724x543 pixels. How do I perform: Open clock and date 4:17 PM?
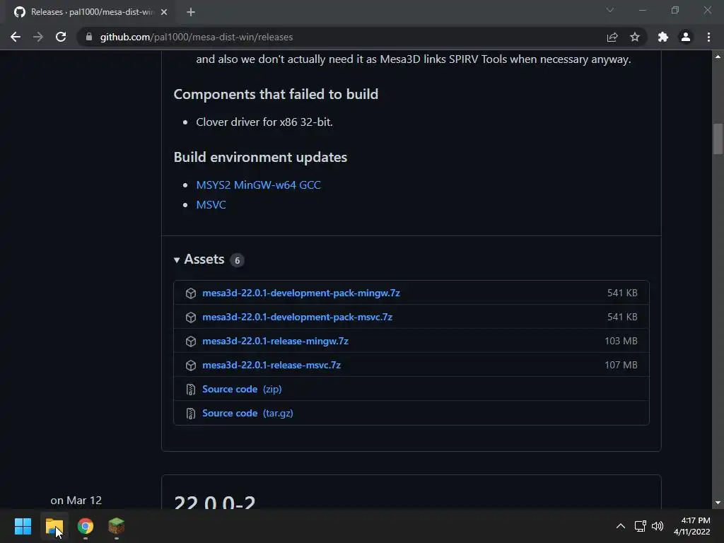691,526
